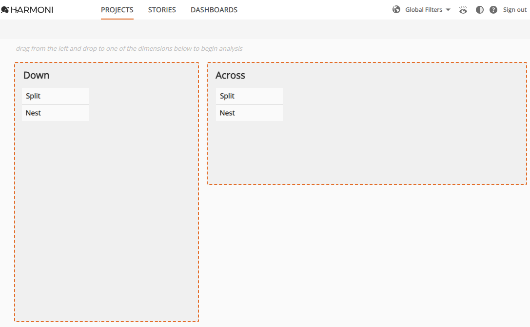The height and width of the screenshot is (327, 530).
Task: Click the globe icon beside Global Filters
Action: coord(396,9)
